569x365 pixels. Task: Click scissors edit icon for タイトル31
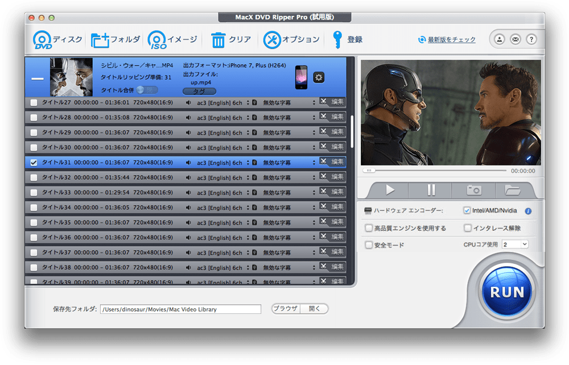(x=323, y=161)
